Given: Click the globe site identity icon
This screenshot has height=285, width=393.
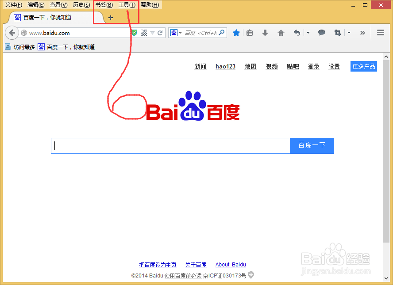Looking at the screenshot, I should 24,33.
